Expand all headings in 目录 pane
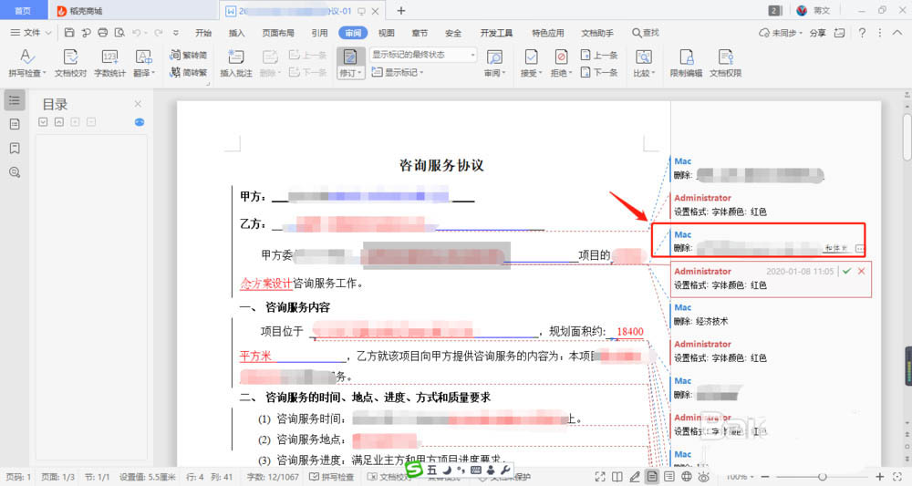This screenshot has height=486, width=912. pos(43,121)
